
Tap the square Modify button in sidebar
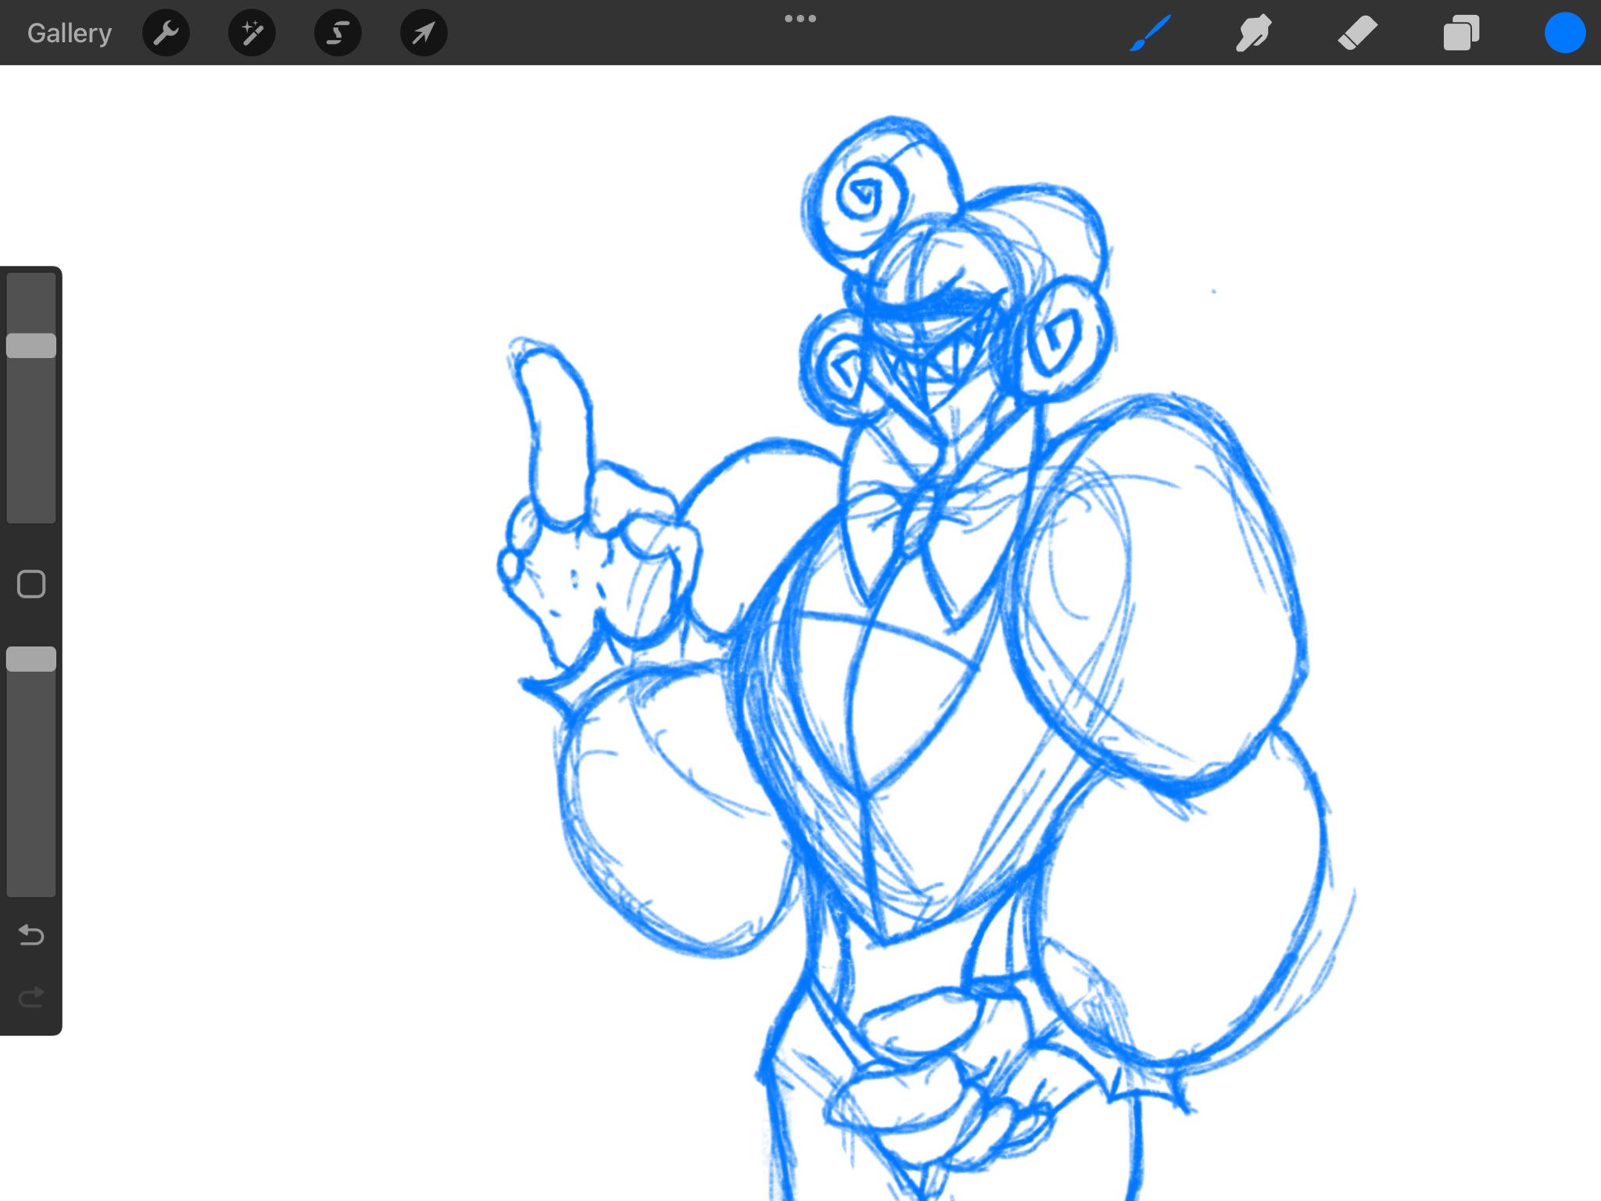click(x=31, y=584)
